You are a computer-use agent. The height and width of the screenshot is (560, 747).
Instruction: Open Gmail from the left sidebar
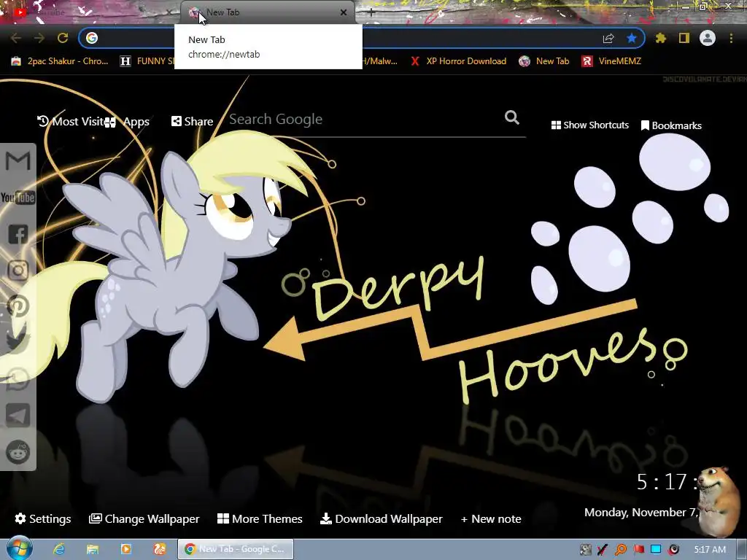(18, 161)
